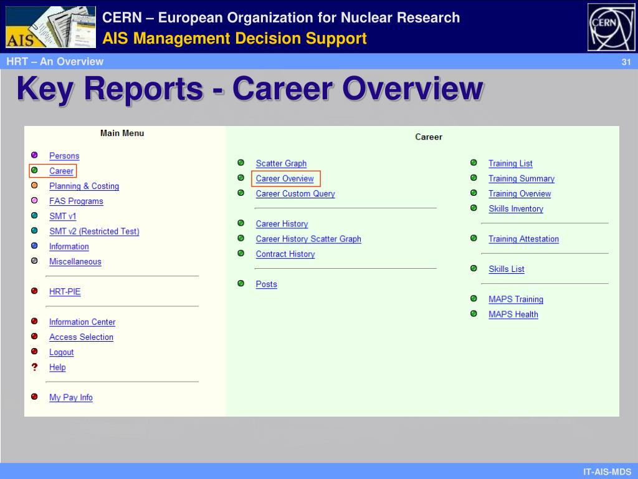The width and height of the screenshot is (638, 479).
Task: Click the gray bullet beside Miscellaneous
Action: tap(34, 261)
